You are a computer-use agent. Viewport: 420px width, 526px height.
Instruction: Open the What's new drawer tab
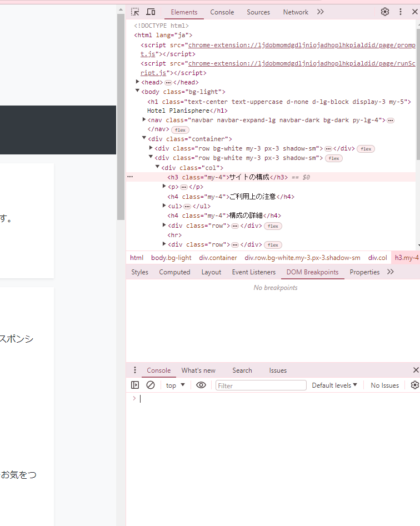[x=198, y=370]
